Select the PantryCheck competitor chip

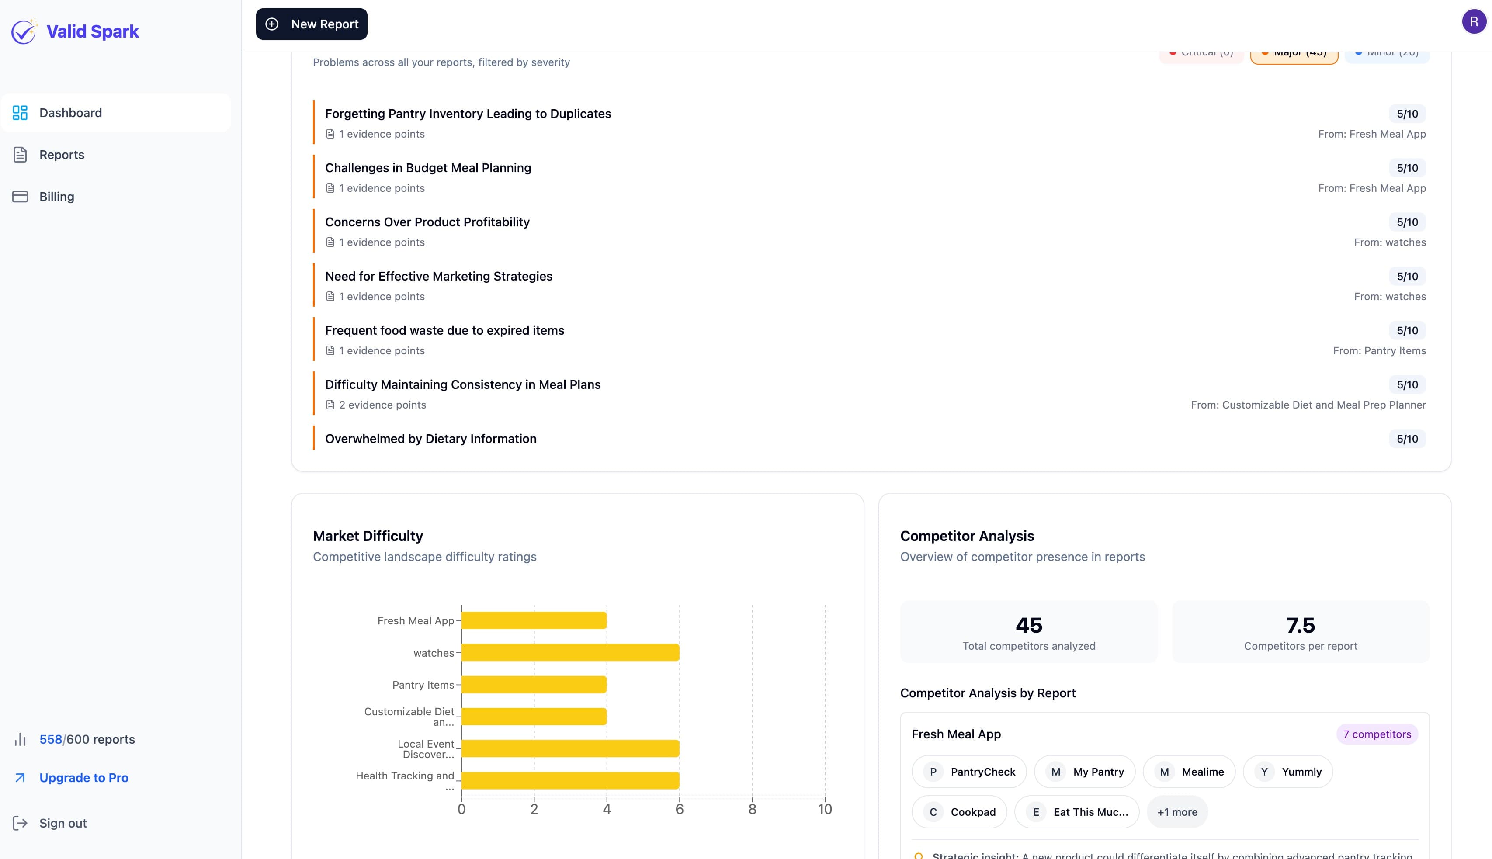tap(968, 771)
